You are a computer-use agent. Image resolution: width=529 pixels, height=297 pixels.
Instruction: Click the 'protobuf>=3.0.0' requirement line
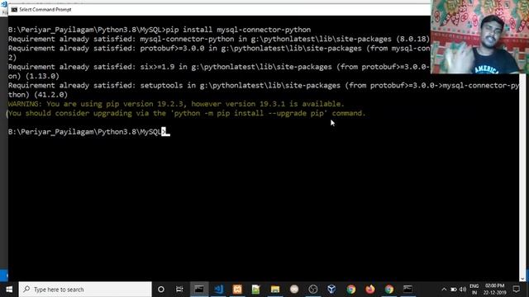[x=218, y=49]
